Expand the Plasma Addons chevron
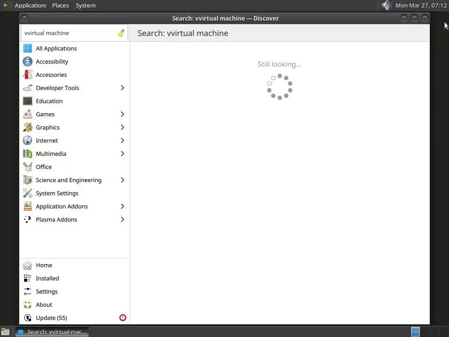This screenshot has width=449, height=337. click(122, 219)
